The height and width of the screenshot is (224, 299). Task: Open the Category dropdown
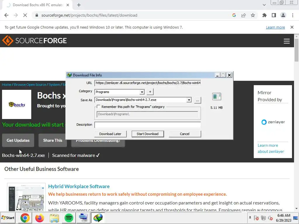click(142, 92)
